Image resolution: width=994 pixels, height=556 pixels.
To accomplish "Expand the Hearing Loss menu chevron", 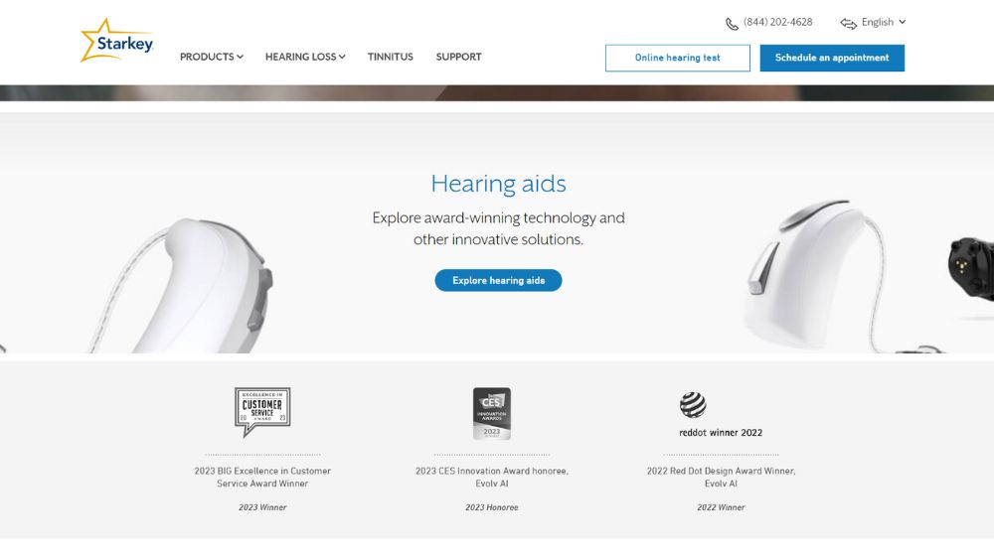I will tap(342, 57).
